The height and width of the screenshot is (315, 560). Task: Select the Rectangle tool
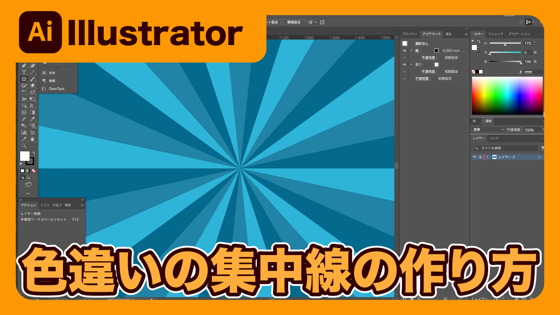(24, 79)
